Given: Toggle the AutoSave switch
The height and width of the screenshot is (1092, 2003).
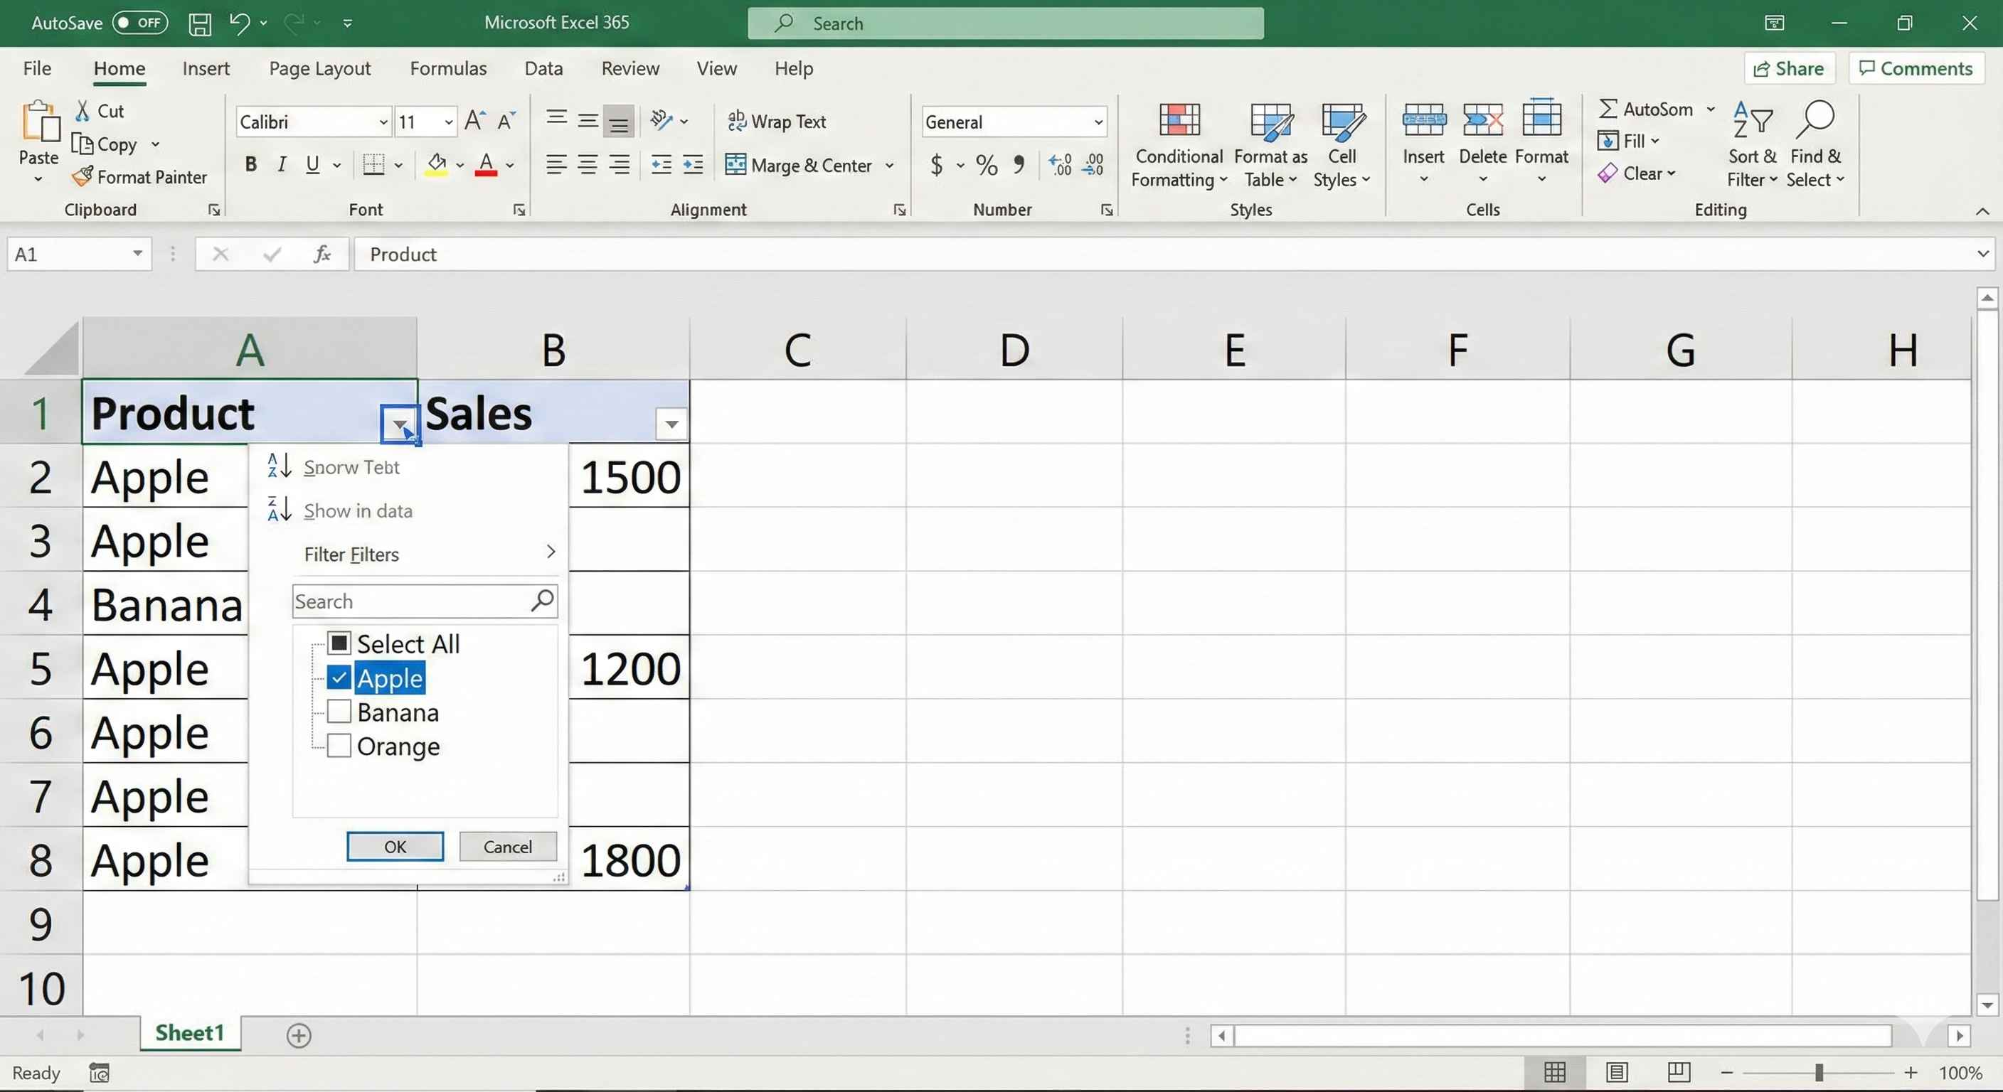Looking at the screenshot, I should point(140,23).
